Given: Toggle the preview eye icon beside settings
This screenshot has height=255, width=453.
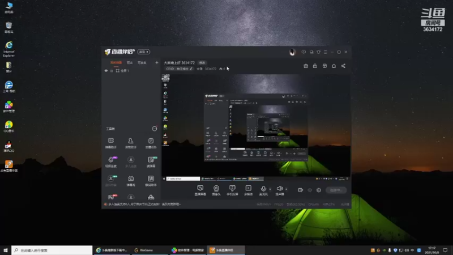Looking at the screenshot, I should pyautogui.click(x=310, y=190).
